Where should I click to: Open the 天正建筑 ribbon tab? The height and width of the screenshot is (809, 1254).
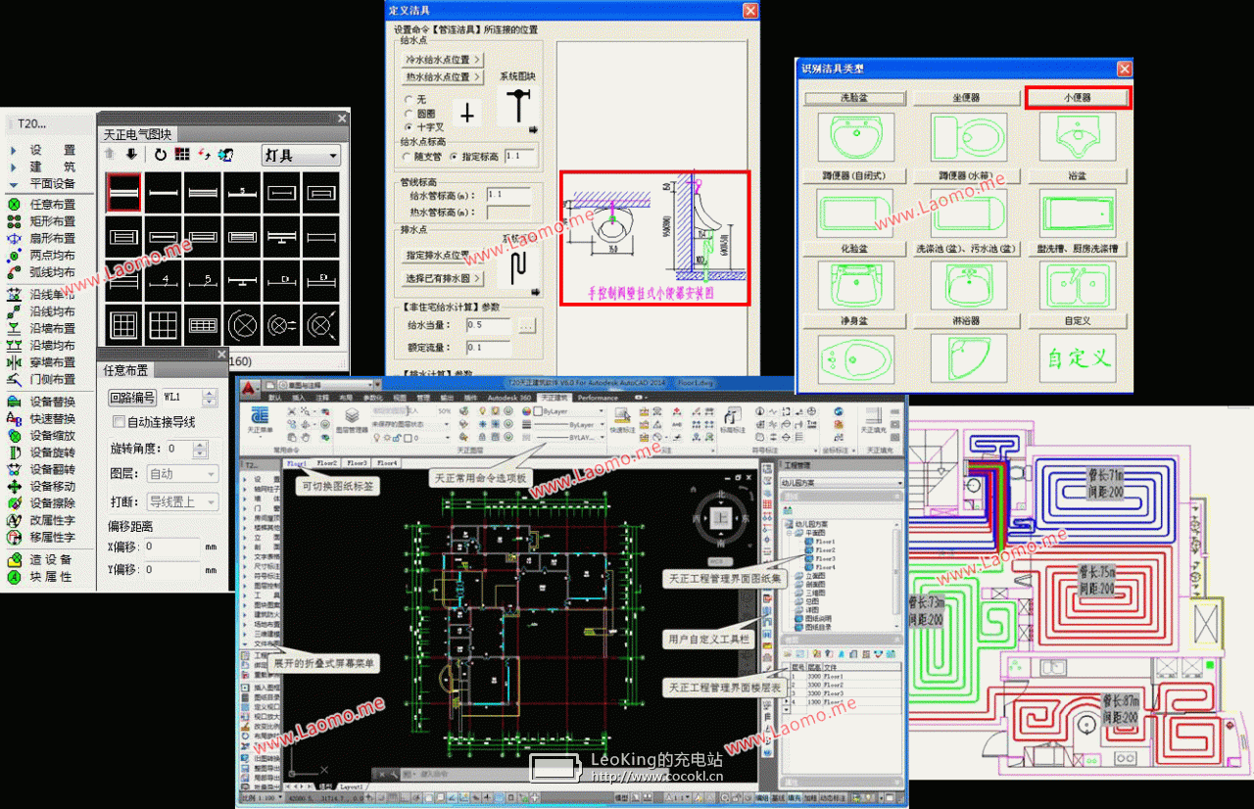(555, 398)
